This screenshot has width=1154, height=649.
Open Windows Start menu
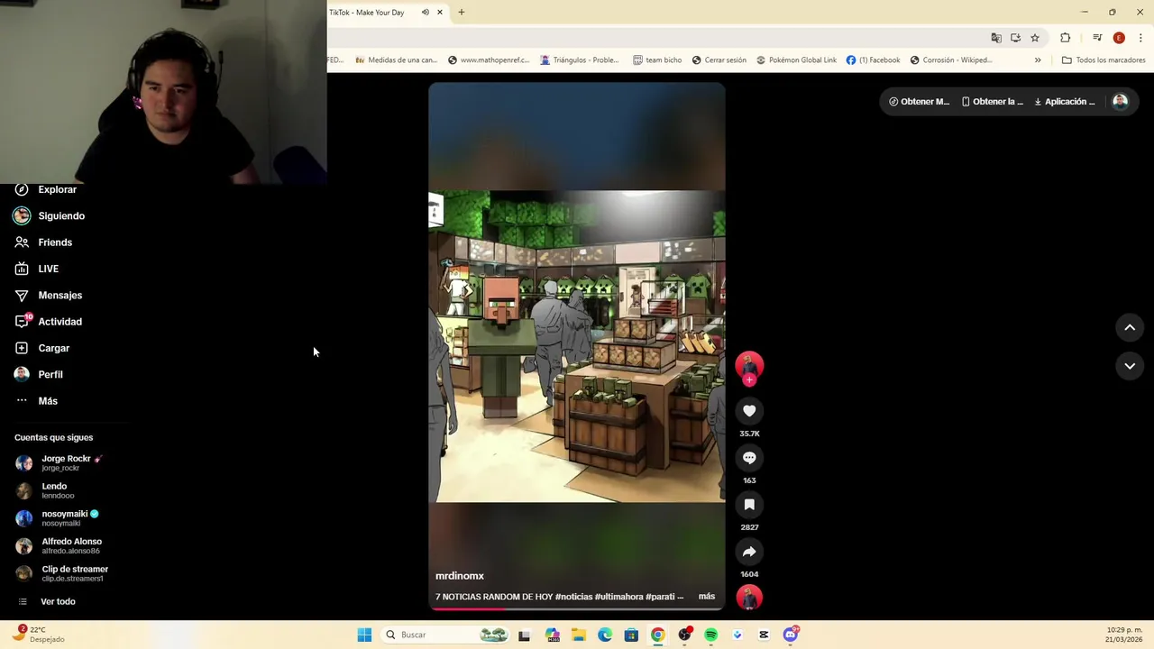tap(364, 635)
